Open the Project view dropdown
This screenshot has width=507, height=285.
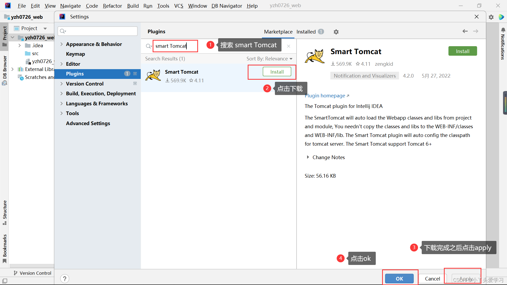[x=45, y=28]
